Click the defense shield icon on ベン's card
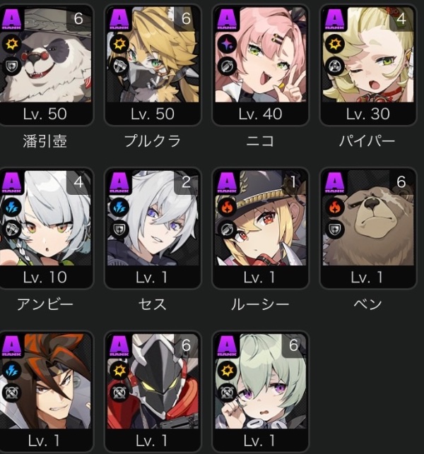This screenshot has width=424, height=454. [335, 229]
